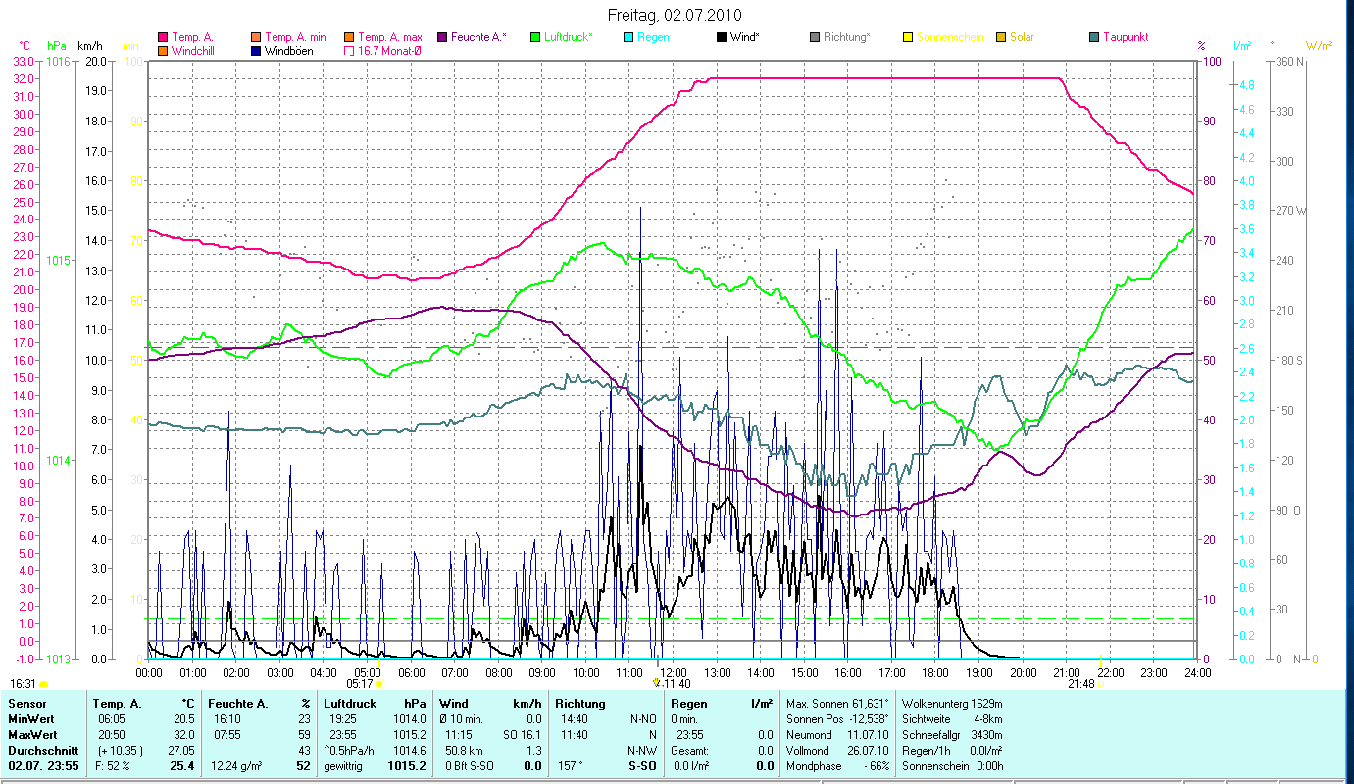Click the cyan Regen legend square
This screenshot has width=1354, height=784.
[628, 37]
